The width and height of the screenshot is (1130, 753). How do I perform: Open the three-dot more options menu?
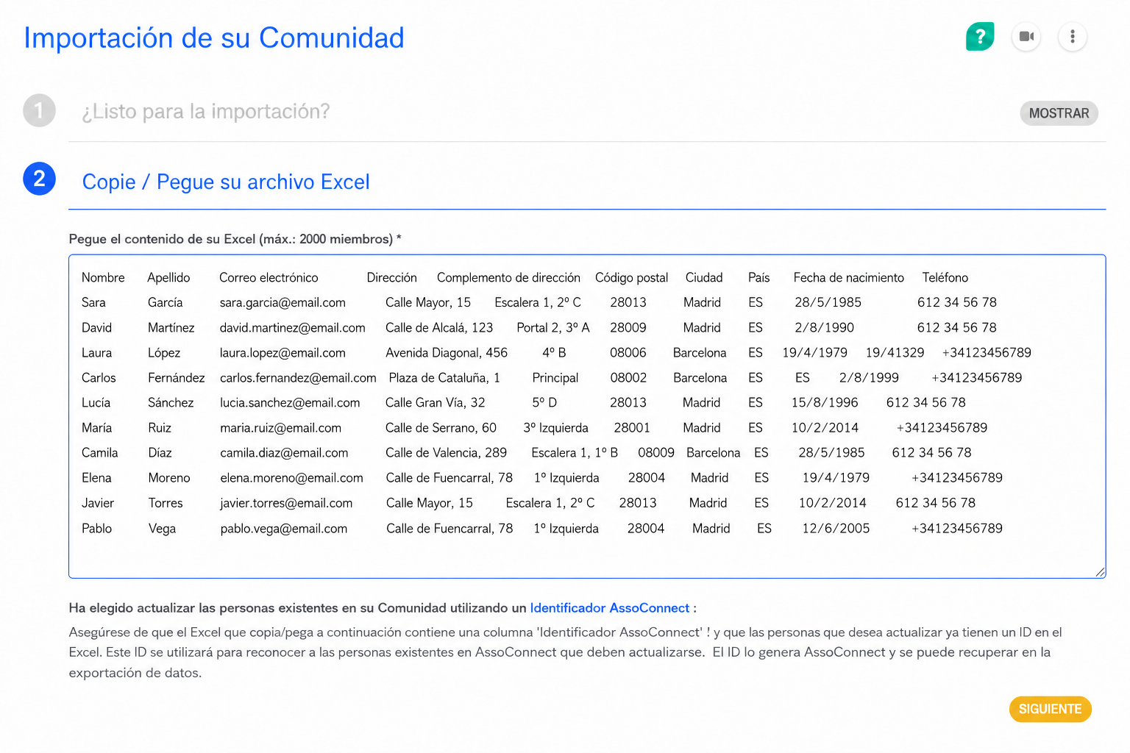point(1073,36)
